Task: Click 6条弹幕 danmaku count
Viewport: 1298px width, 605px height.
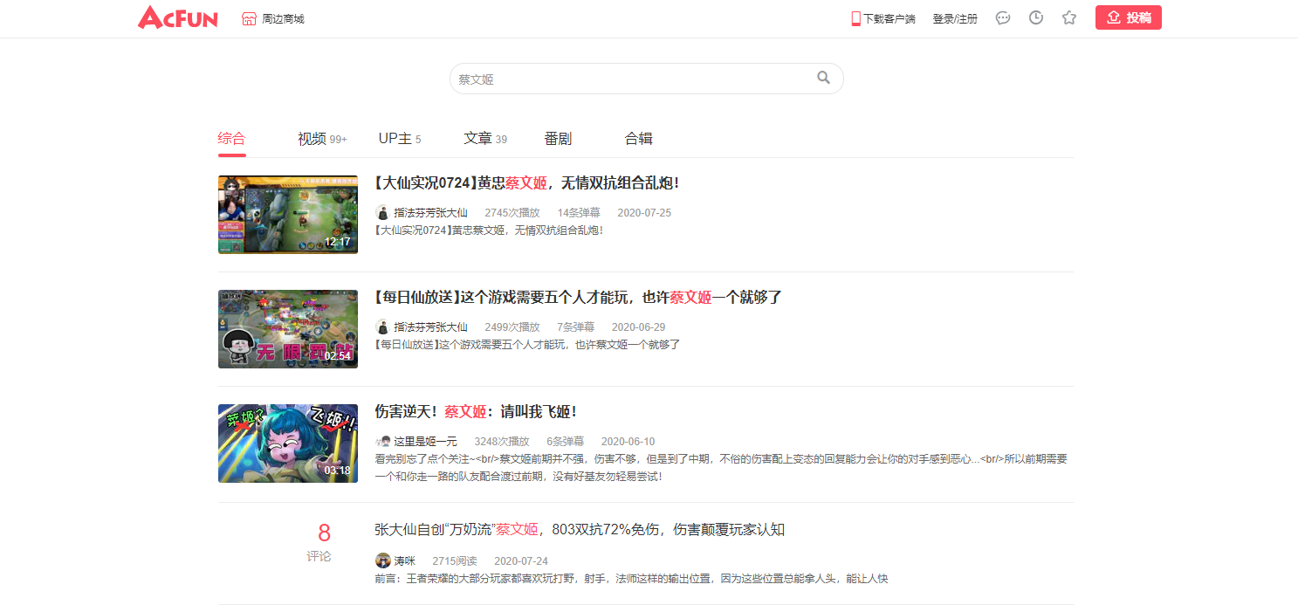Action: 566,442
